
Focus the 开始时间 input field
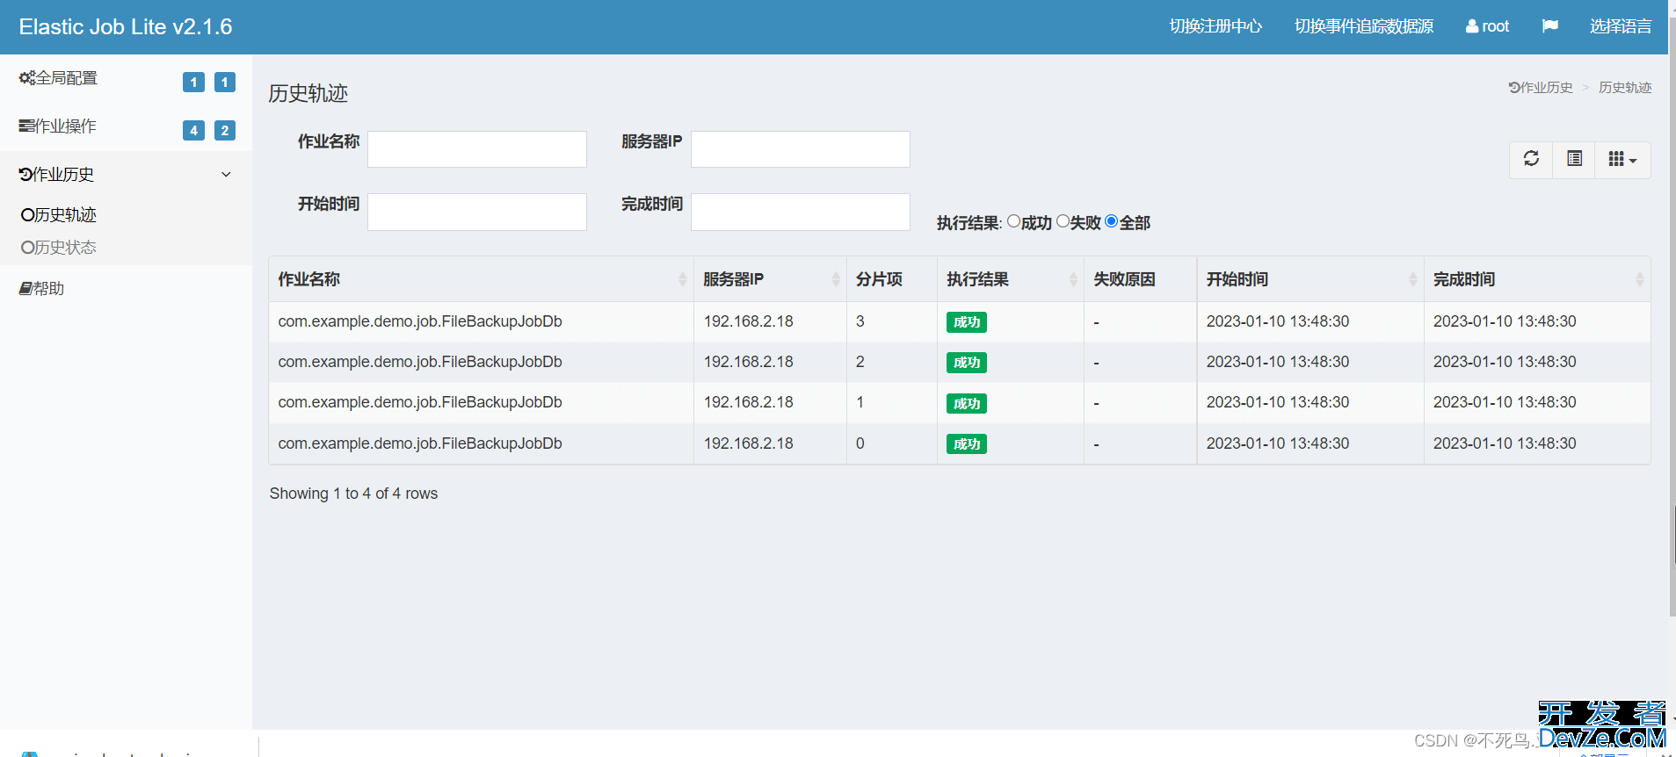point(477,212)
